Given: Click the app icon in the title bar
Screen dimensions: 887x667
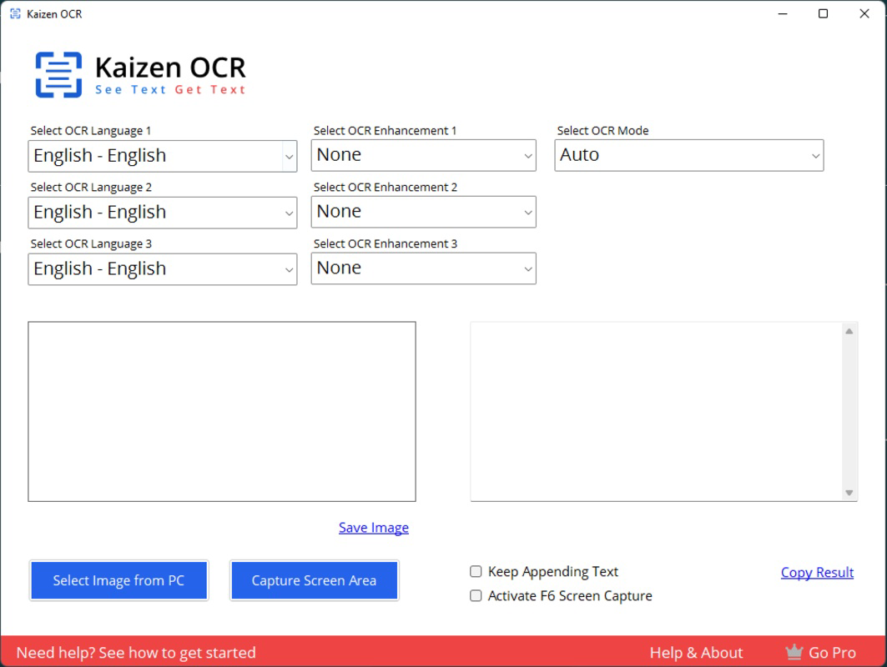Looking at the screenshot, I should [13, 13].
